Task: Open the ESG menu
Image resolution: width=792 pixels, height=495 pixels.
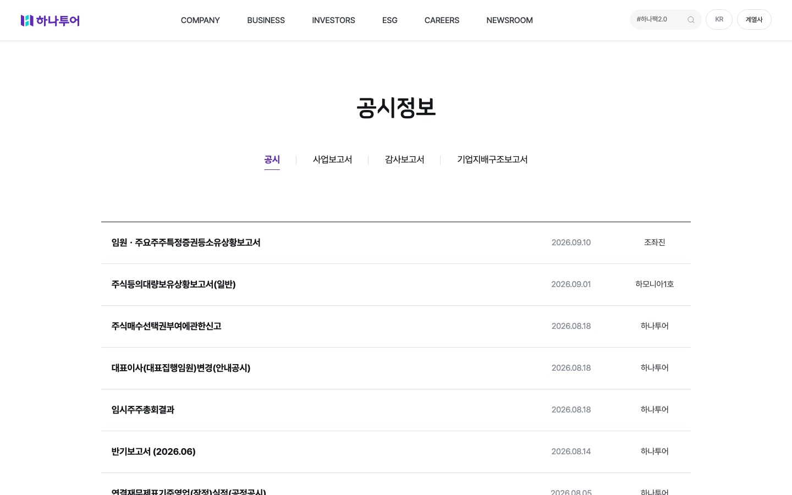Action: pos(389,20)
